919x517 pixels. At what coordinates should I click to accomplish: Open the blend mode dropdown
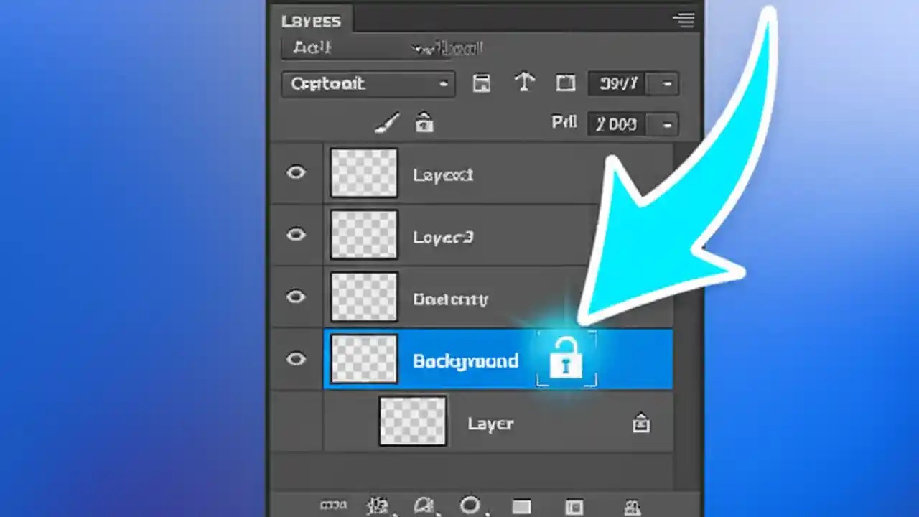(368, 84)
